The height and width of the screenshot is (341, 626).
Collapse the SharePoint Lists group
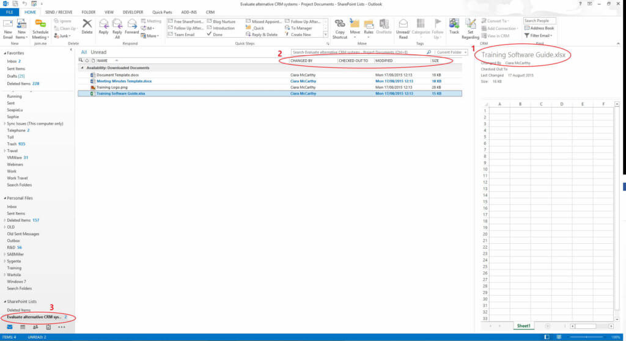2,302
